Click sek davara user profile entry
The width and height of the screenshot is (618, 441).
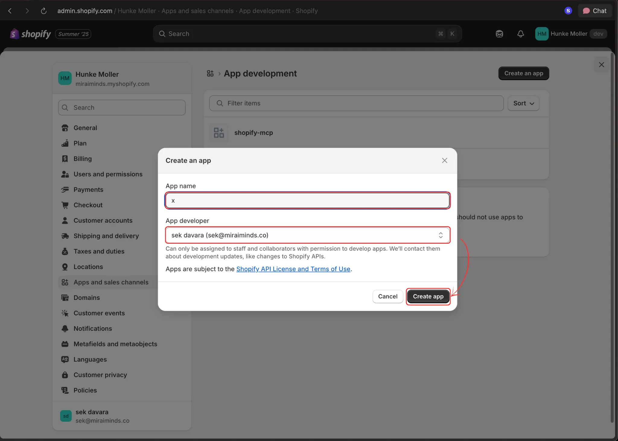point(122,416)
